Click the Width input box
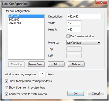Image resolution: width=109 pixels, height=101 pixels. click(x=74, y=23)
